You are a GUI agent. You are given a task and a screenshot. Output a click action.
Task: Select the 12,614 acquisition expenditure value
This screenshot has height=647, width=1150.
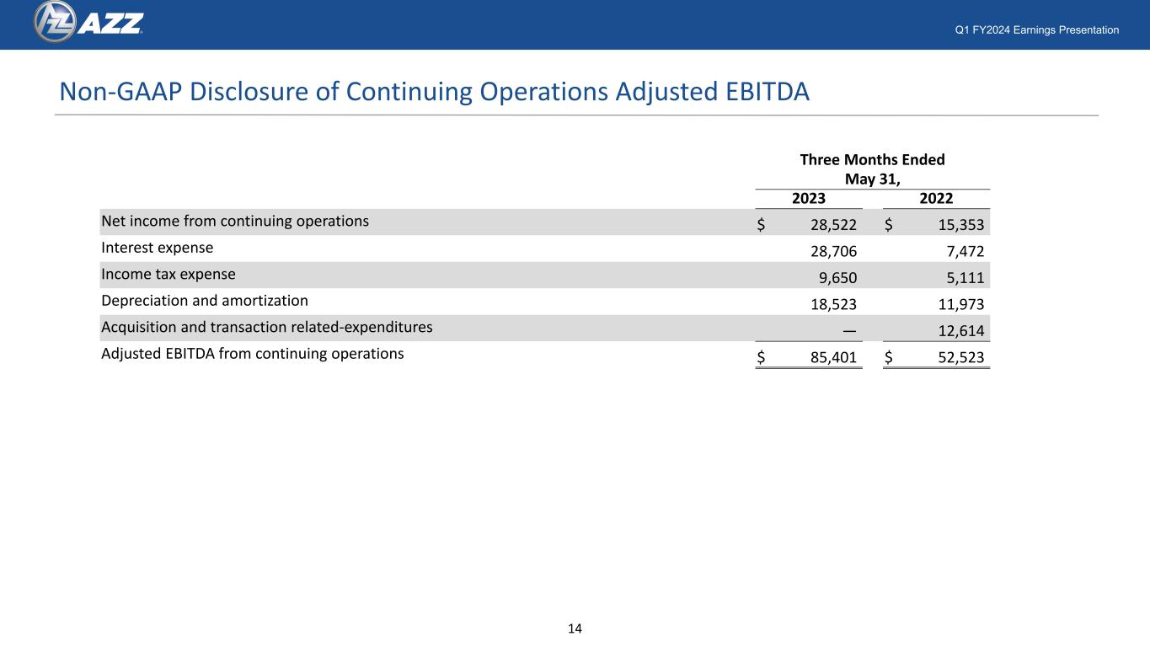(x=961, y=330)
